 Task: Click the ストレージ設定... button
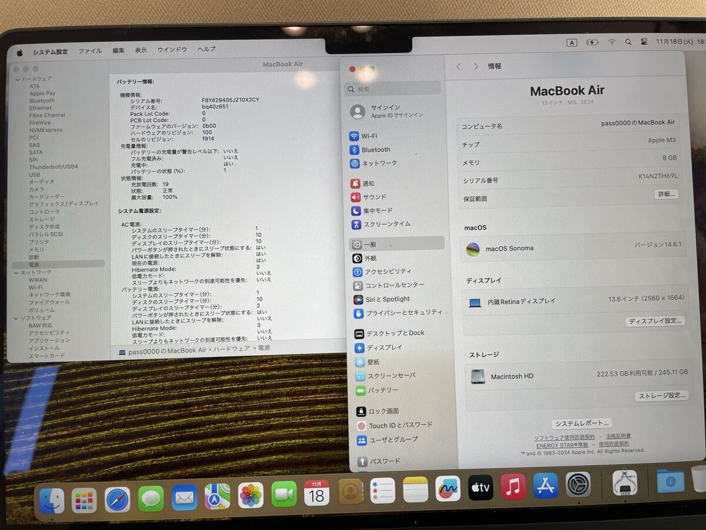pyautogui.click(x=662, y=396)
